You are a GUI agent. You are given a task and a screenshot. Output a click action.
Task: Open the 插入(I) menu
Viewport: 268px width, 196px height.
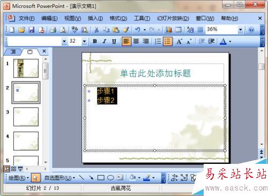[95, 18]
